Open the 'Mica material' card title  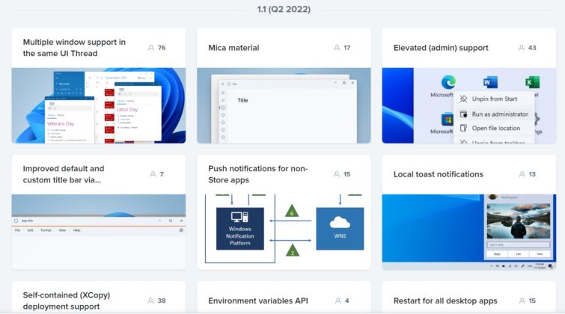(x=233, y=48)
